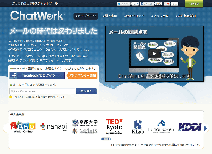Click the nanapi logo
The image size is (212, 154).
[x=53, y=127]
